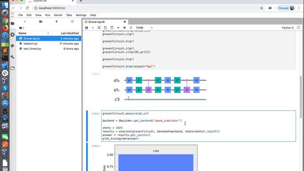Click the kernel status circle indicator
Viewport: 304px width, 171px height.
[298, 28]
